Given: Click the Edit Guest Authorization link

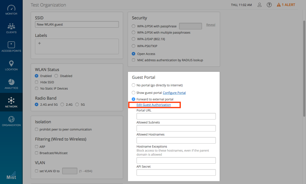Looking at the screenshot, I should click(154, 105).
